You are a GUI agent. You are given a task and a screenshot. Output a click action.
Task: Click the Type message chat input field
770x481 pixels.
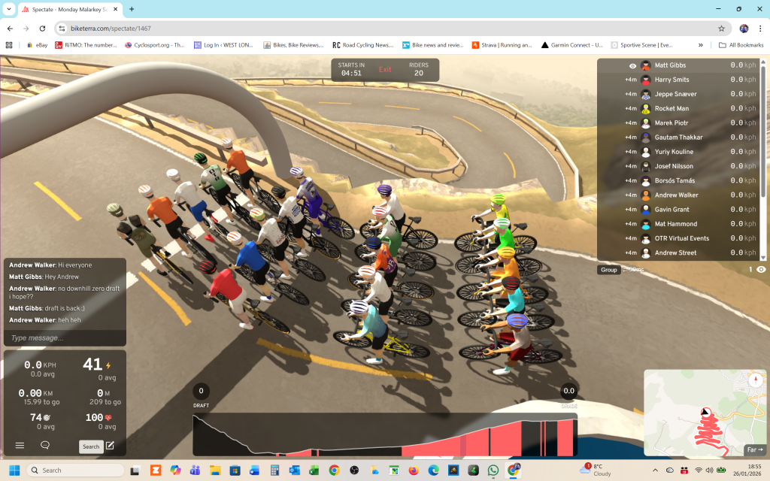click(64, 338)
